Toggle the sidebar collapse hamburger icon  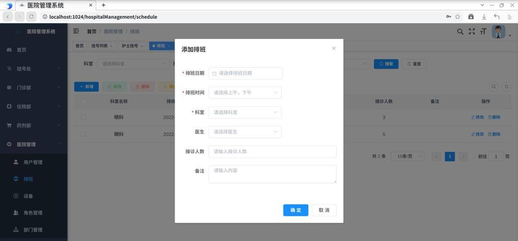coord(76,31)
